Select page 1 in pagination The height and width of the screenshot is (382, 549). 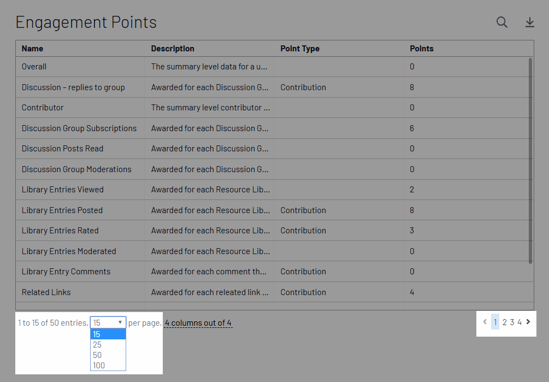pyautogui.click(x=495, y=322)
